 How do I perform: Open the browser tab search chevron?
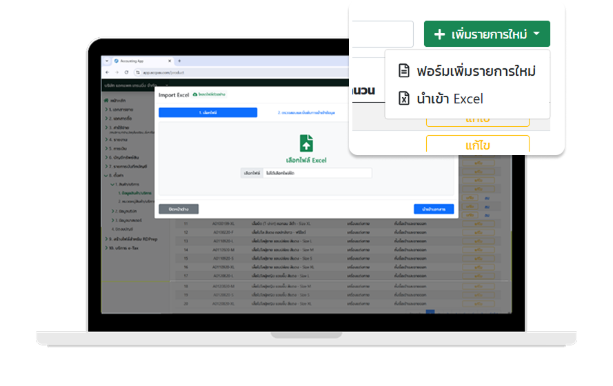click(x=107, y=61)
